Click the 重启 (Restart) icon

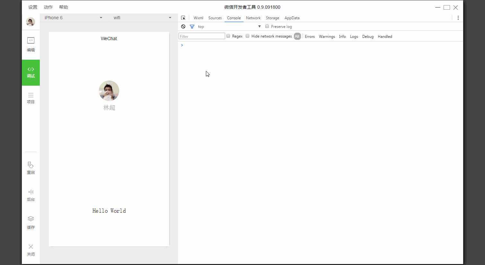(31, 168)
